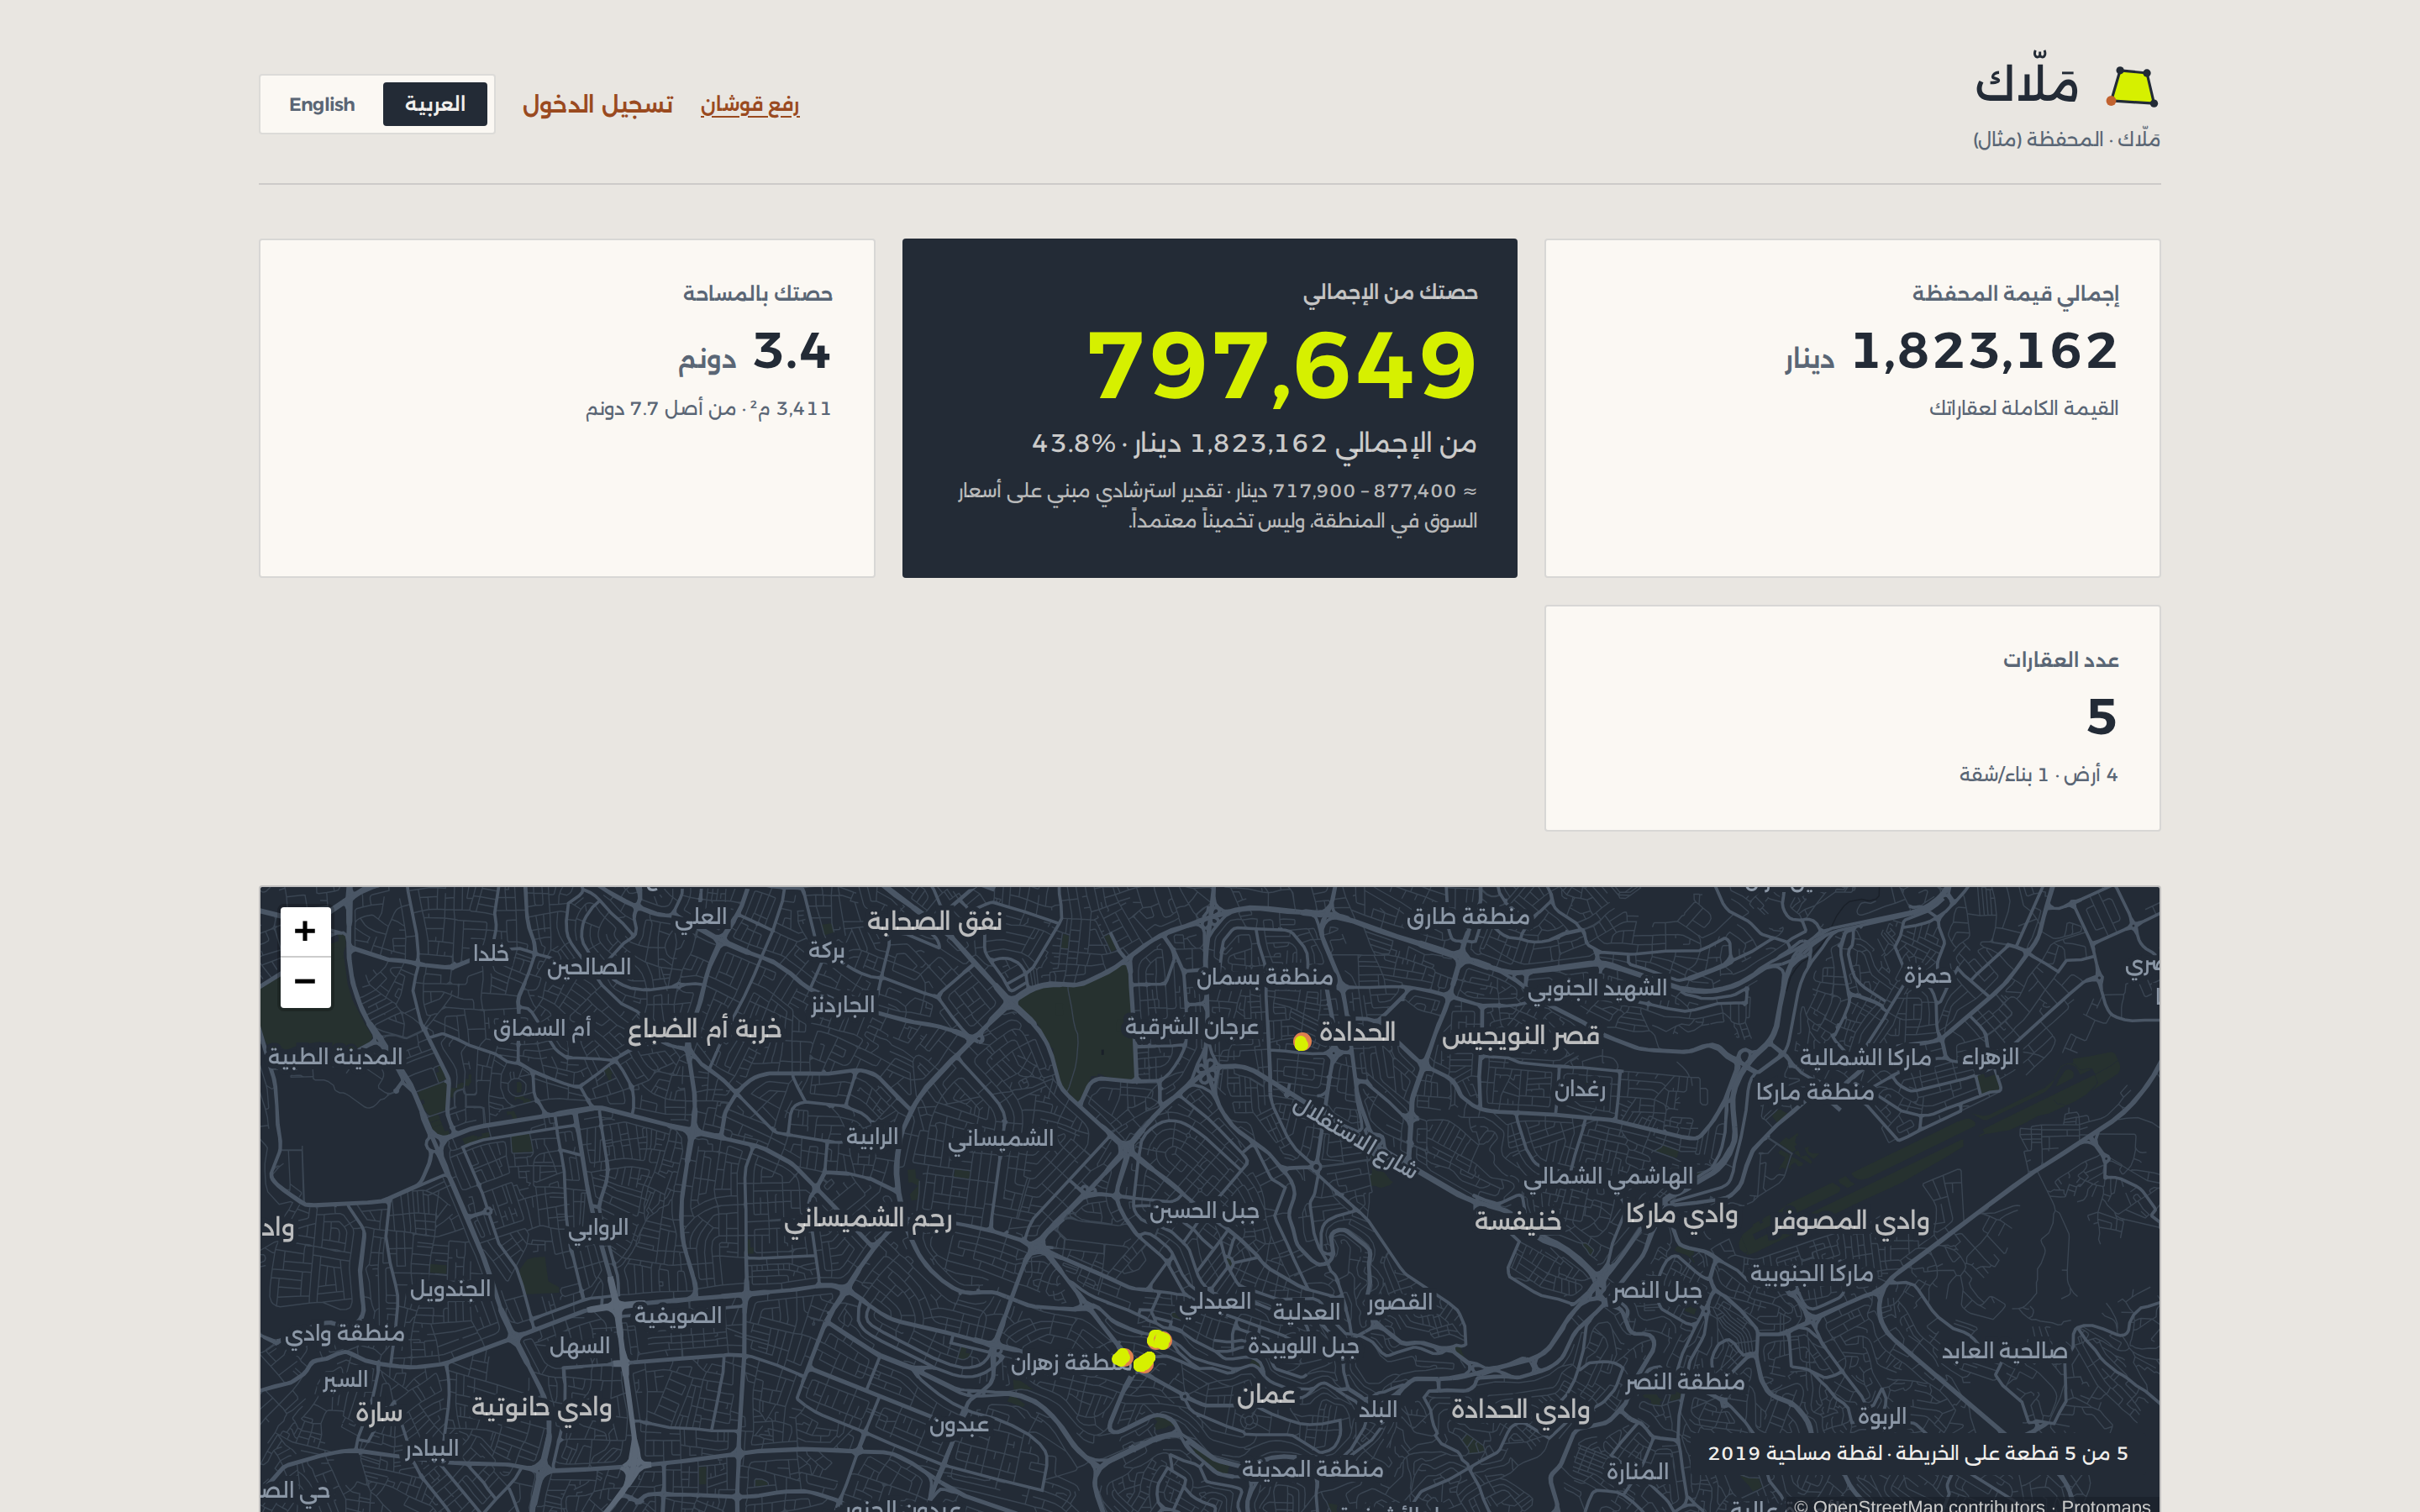The width and height of the screenshot is (2420, 1512).
Task: Click the 5 من 5 قطعة map caption
Action: pos(1917,1453)
